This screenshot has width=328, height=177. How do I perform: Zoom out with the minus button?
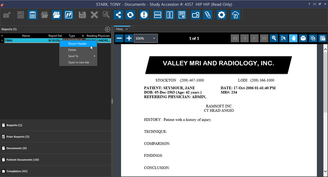tap(119, 38)
